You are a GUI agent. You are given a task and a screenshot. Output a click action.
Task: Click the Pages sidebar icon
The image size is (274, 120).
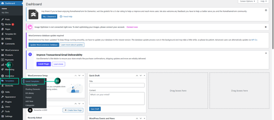click(x=3, y=29)
